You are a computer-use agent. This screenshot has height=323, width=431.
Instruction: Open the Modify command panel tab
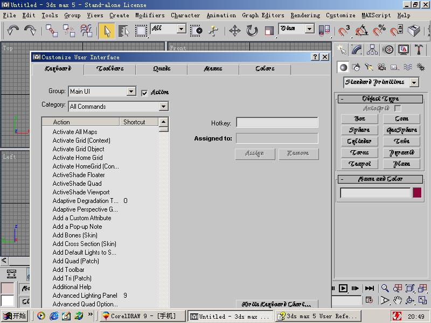pos(356,50)
